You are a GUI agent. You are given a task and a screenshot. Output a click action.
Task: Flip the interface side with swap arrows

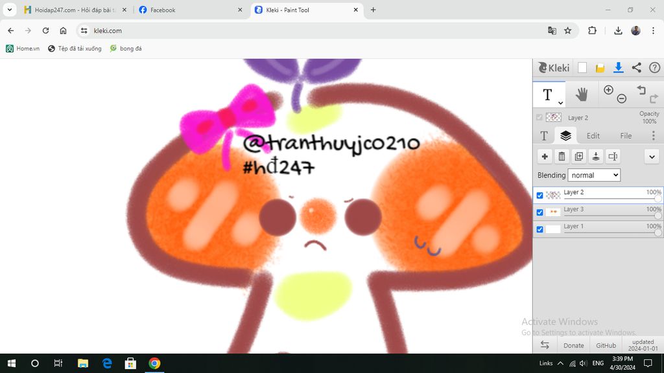tap(545, 345)
